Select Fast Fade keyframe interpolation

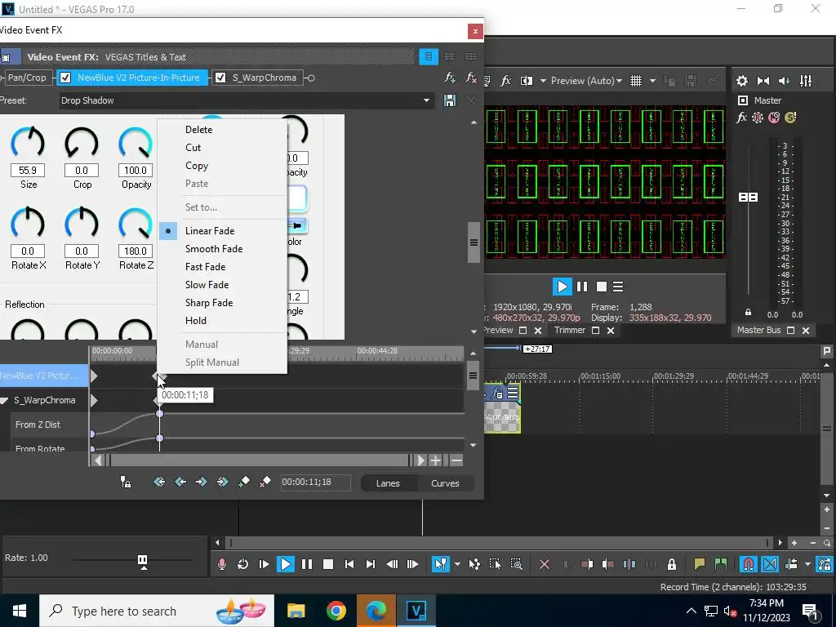click(x=205, y=267)
